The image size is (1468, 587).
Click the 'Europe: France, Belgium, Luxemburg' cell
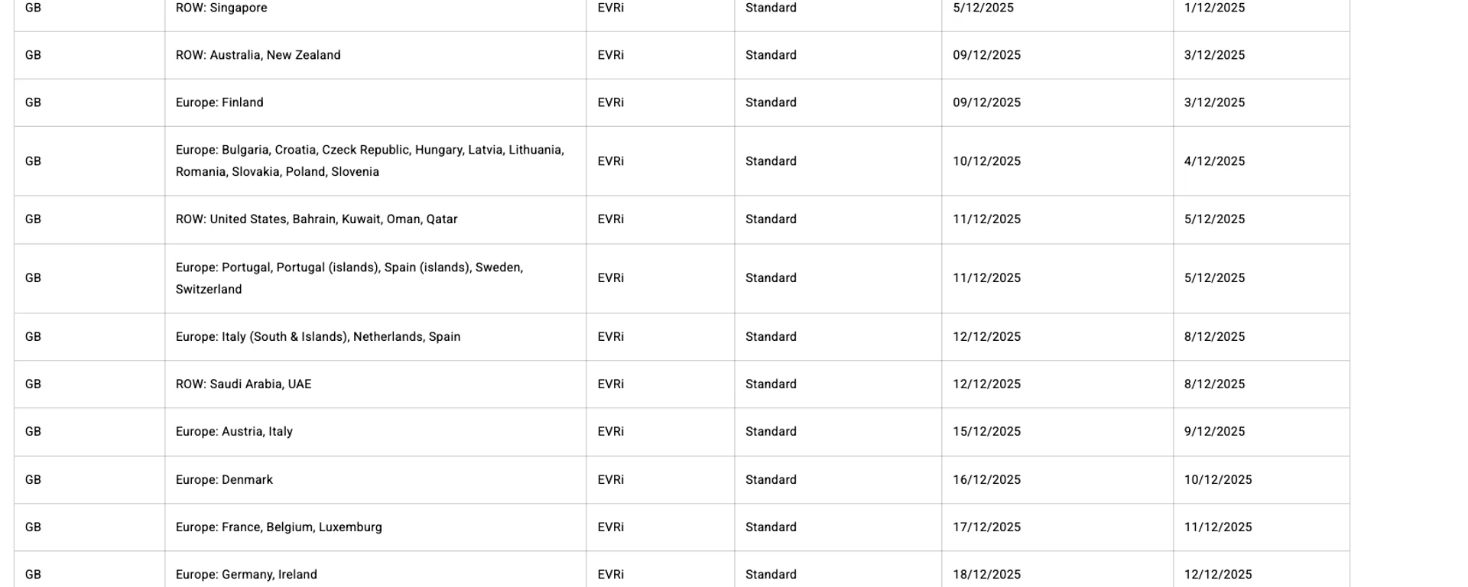pos(279,527)
